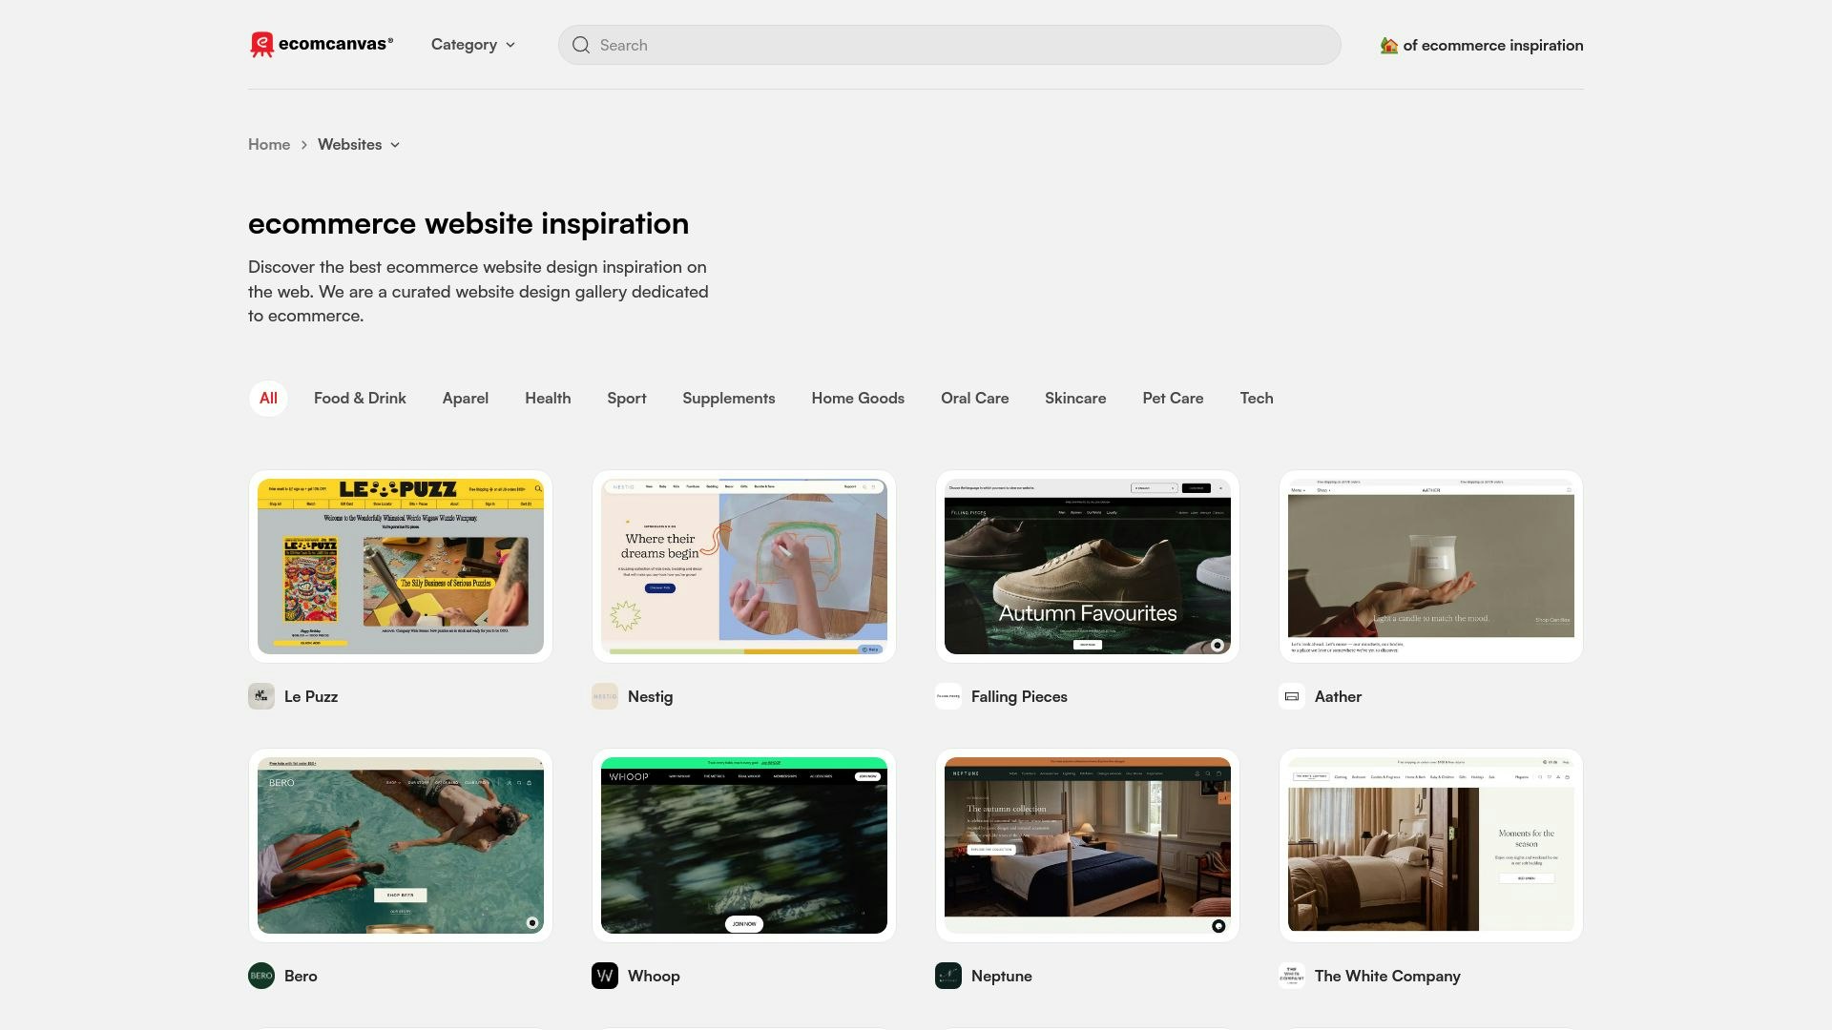Select the All filter tab

[268, 399]
